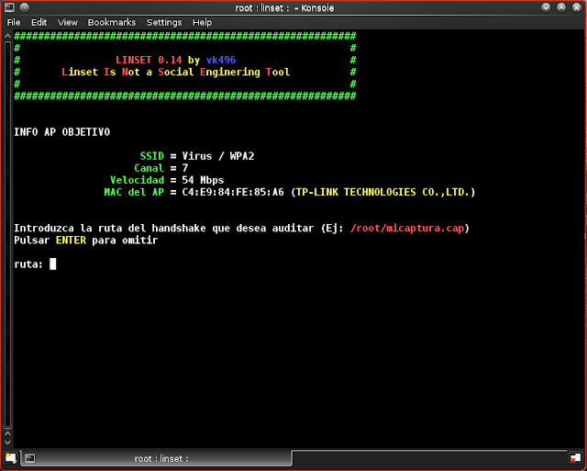Open the Help menu
This screenshot has width=587, height=471.
[202, 22]
